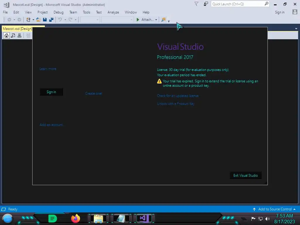
Task: Click the network tray icon
Action: [x=260, y=219]
